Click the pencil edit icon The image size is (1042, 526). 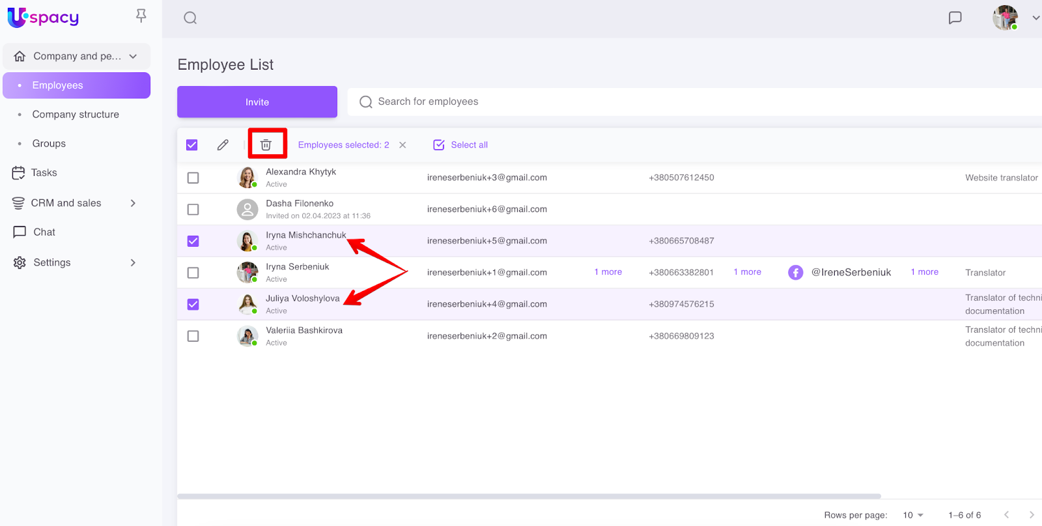pyautogui.click(x=223, y=145)
